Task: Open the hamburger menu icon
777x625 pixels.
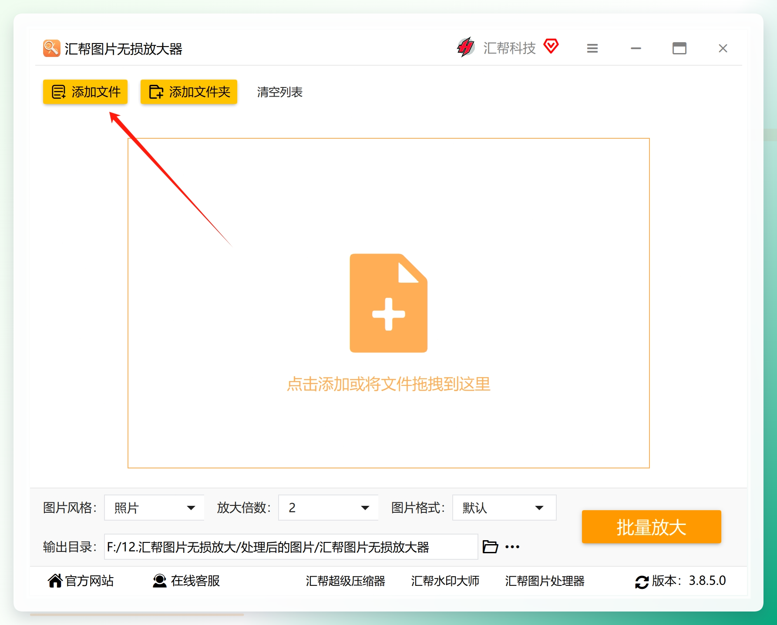Action: [592, 48]
